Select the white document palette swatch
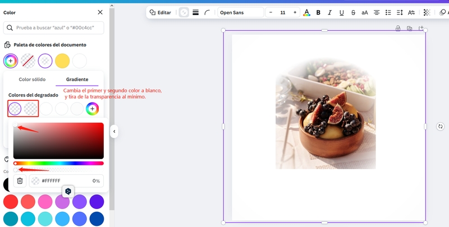 click(x=80, y=61)
